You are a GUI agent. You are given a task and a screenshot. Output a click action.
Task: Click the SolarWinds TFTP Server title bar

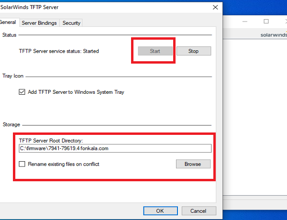coord(96,7)
